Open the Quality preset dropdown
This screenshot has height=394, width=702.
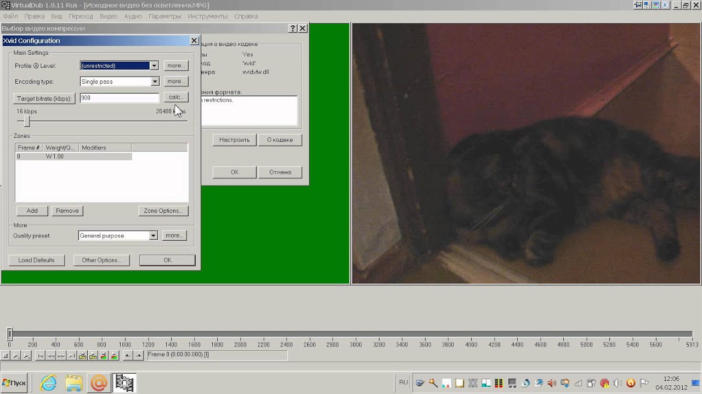[154, 236]
